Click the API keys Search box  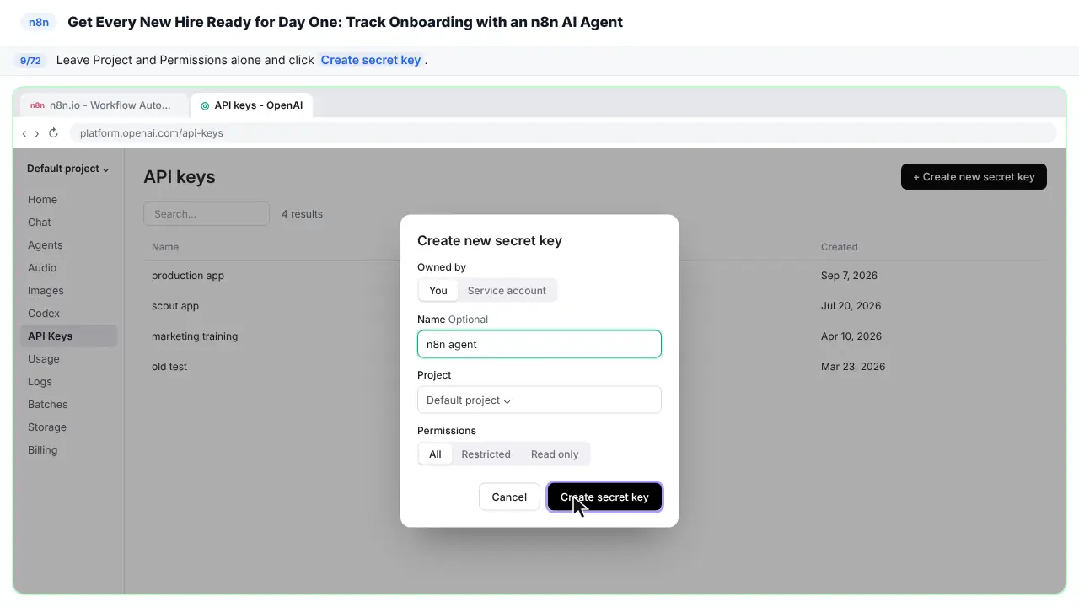point(207,214)
